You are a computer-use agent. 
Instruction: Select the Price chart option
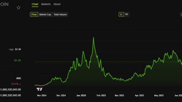pyautogui.click(x=34, y=14)
